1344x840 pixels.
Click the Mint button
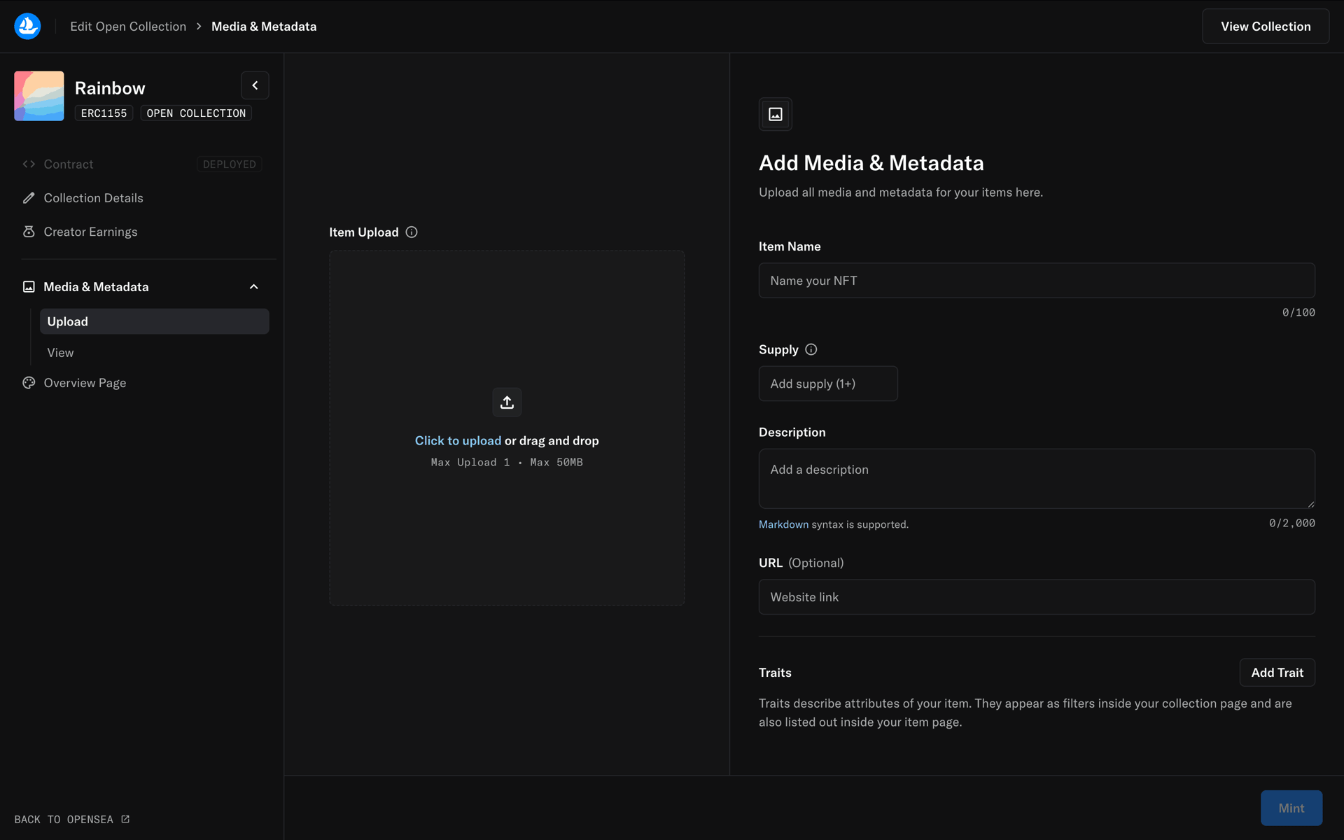pyautogui.click(x=1291, y=808)
